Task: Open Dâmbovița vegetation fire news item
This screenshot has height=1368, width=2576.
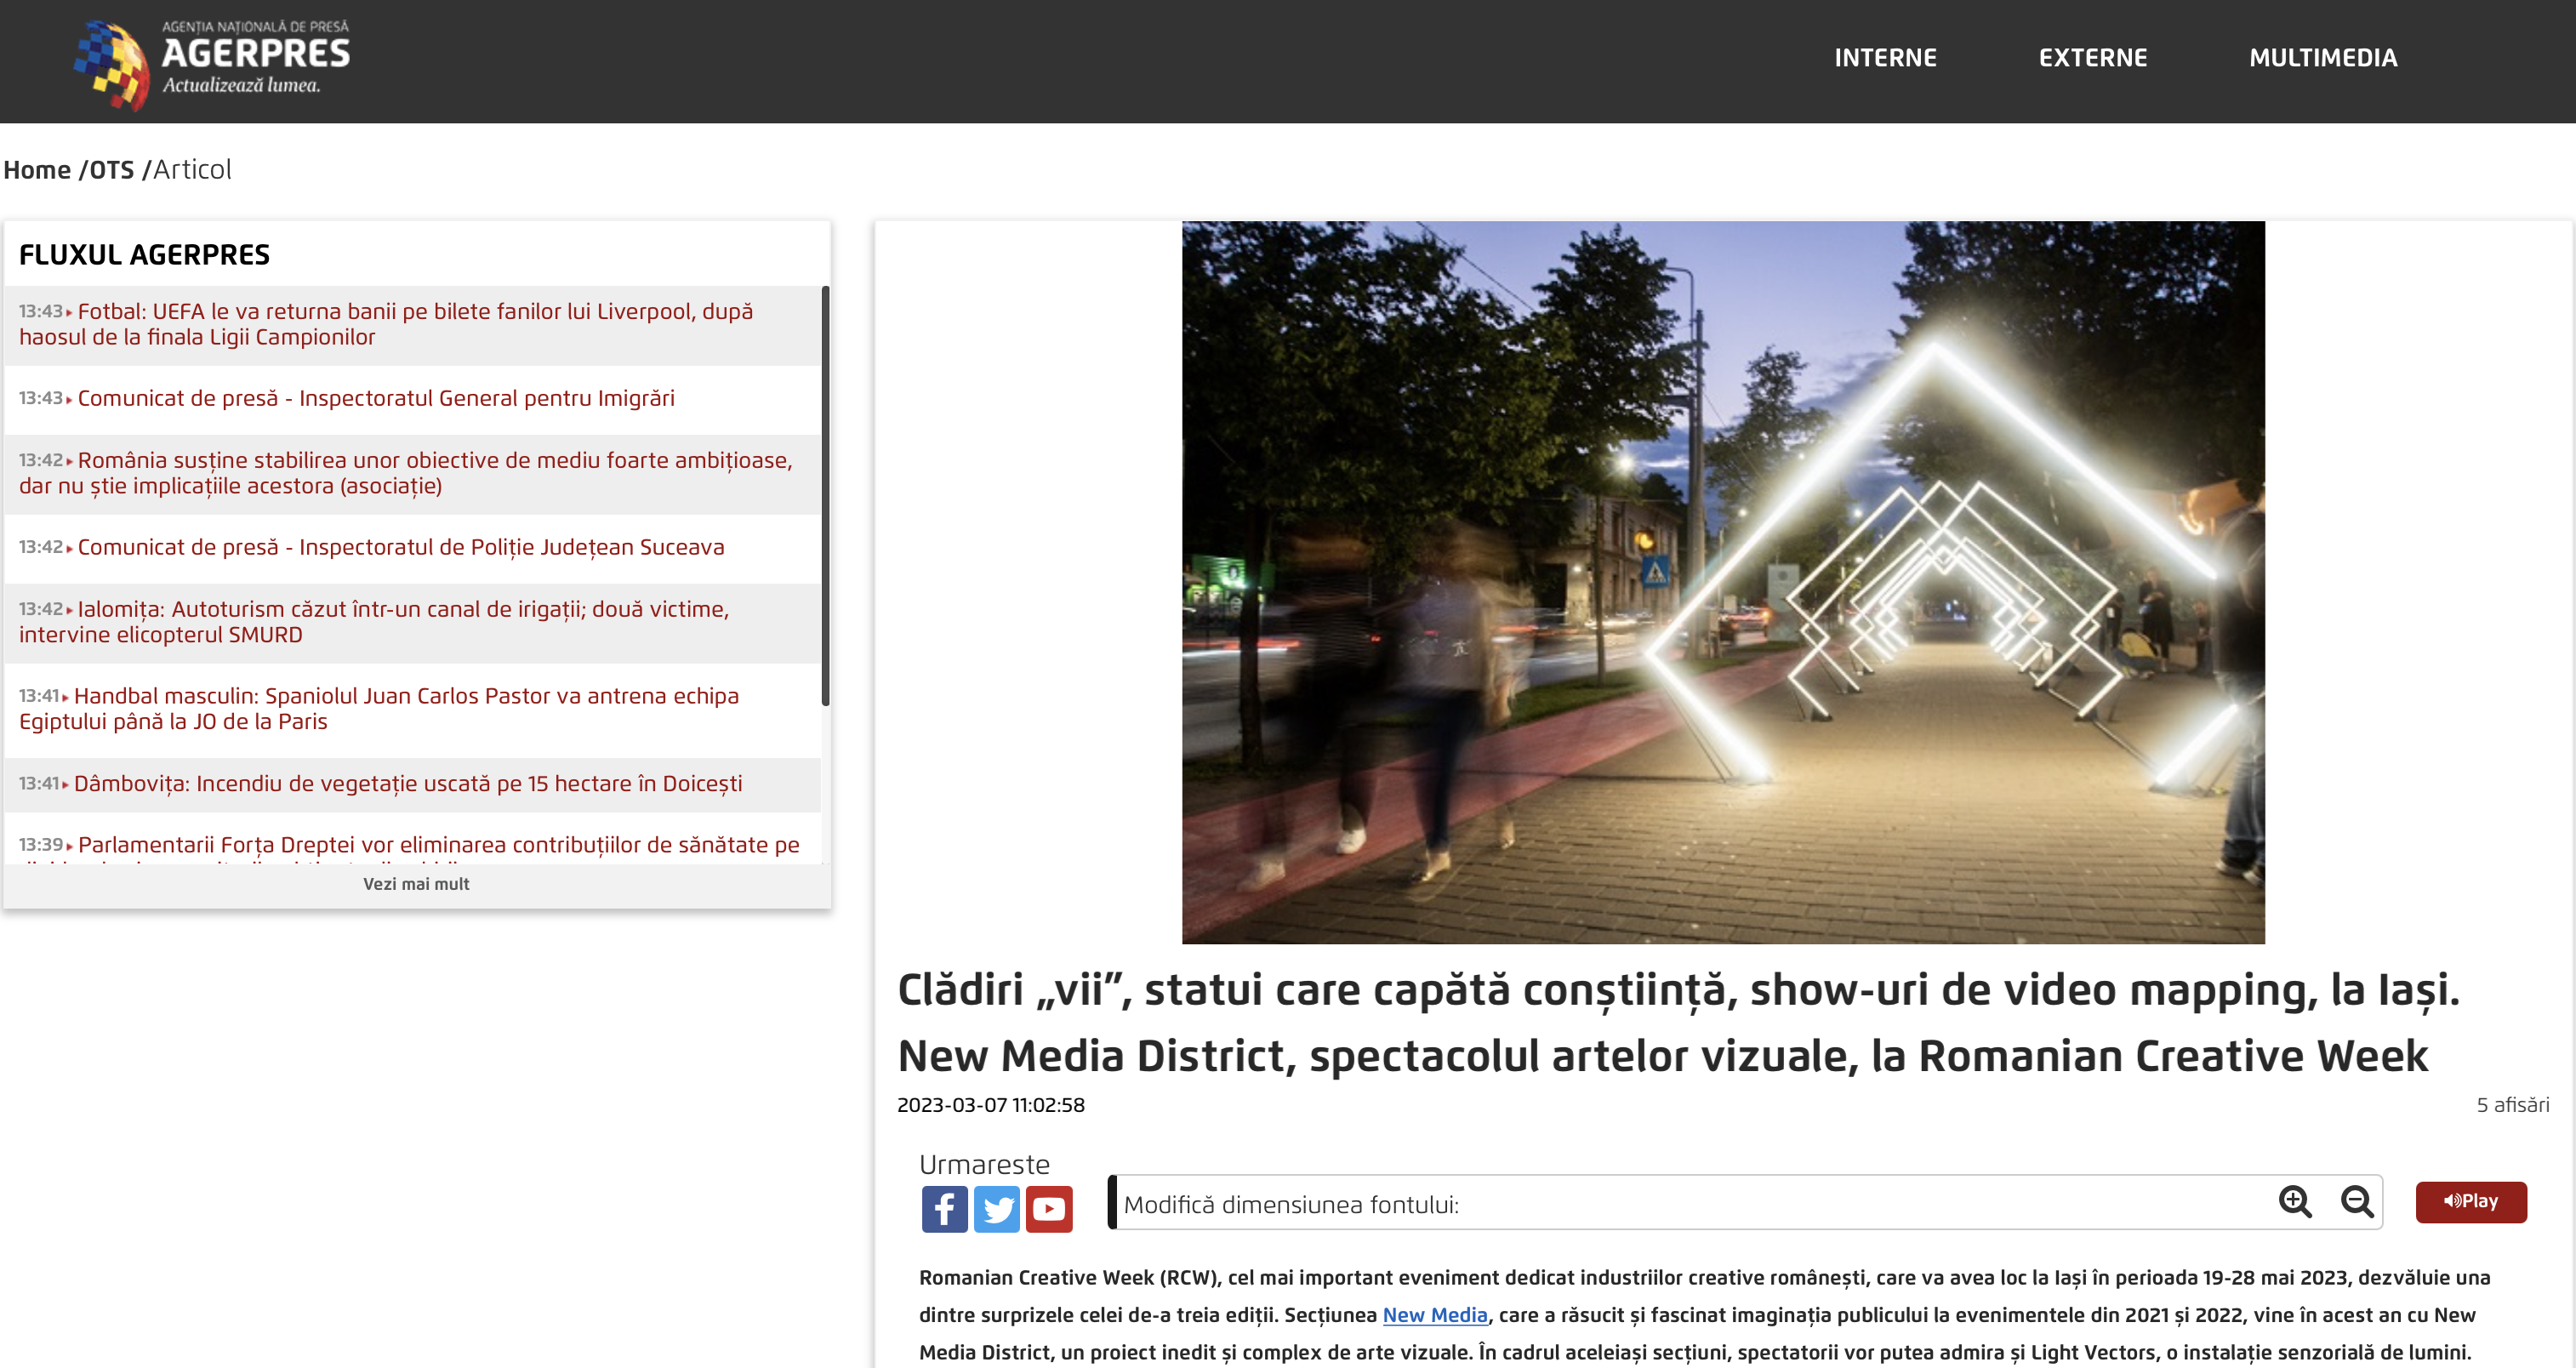Action: tap(408, 783)
